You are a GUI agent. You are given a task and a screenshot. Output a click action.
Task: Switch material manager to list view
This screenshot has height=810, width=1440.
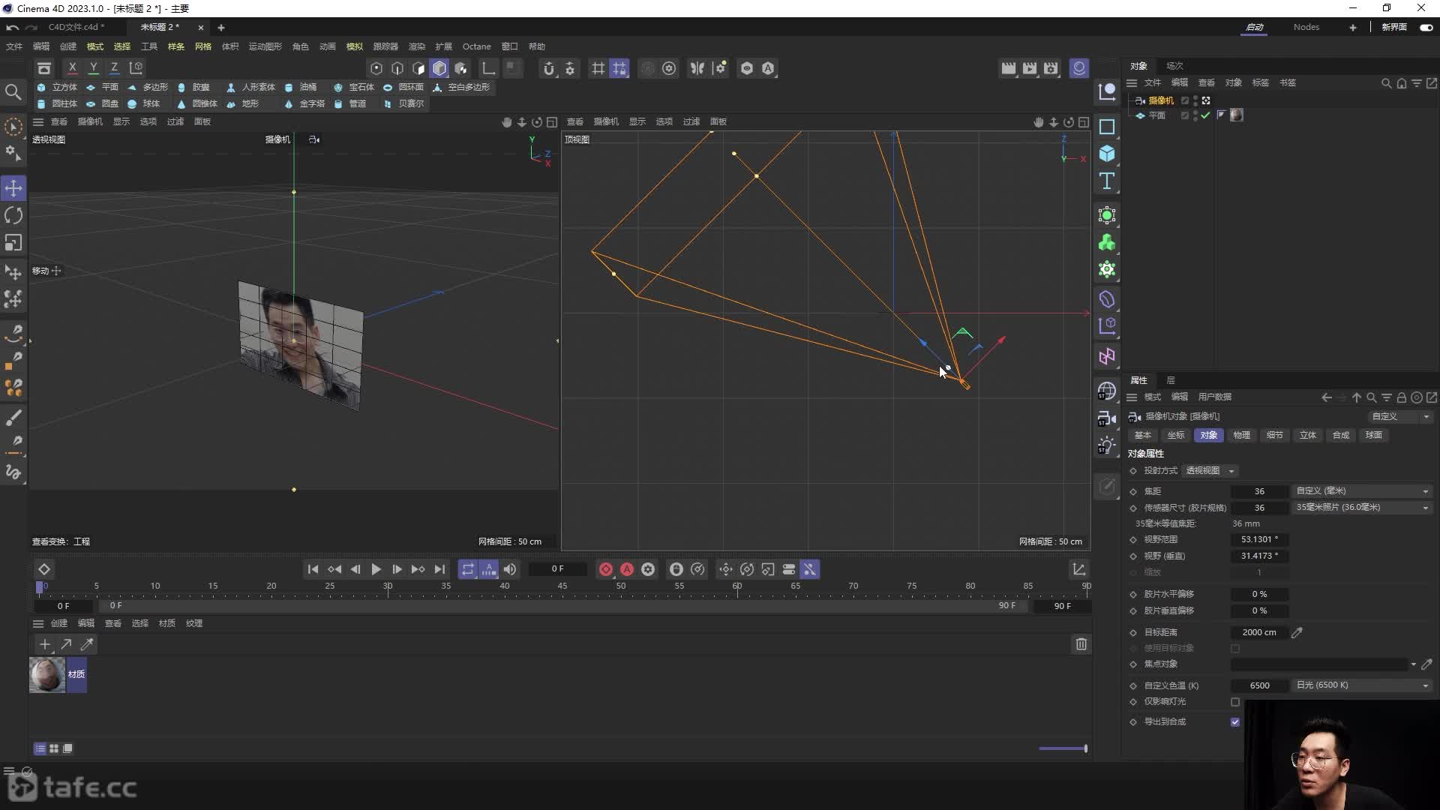point(40,748)
